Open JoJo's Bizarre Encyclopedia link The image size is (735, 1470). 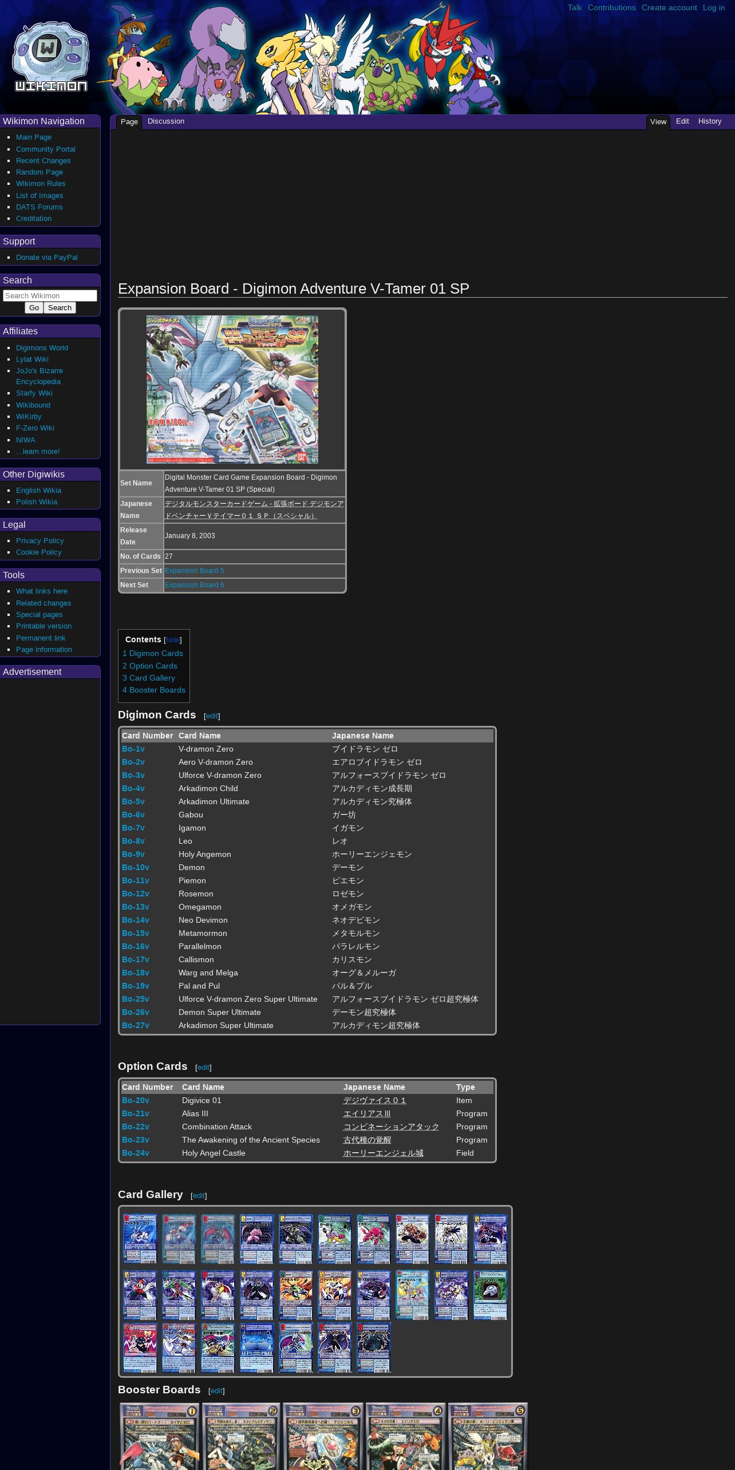click(39, 376)
